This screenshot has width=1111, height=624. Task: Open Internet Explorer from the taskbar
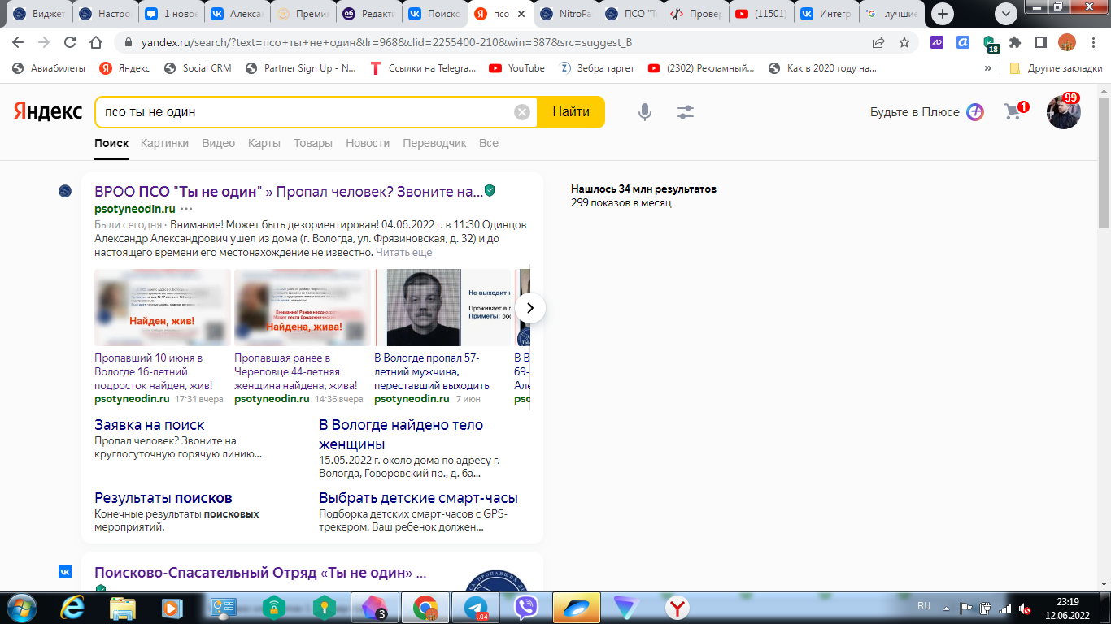coord(72,608)
